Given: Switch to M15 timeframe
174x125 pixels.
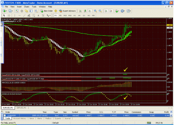Looking at the screenshot, I should click(x=65, y=15).
